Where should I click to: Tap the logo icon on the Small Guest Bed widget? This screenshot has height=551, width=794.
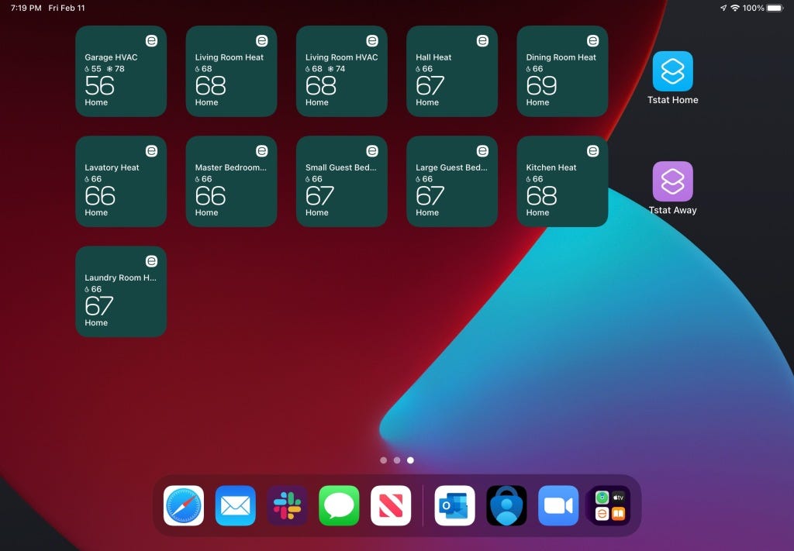(x=372, y=151)
